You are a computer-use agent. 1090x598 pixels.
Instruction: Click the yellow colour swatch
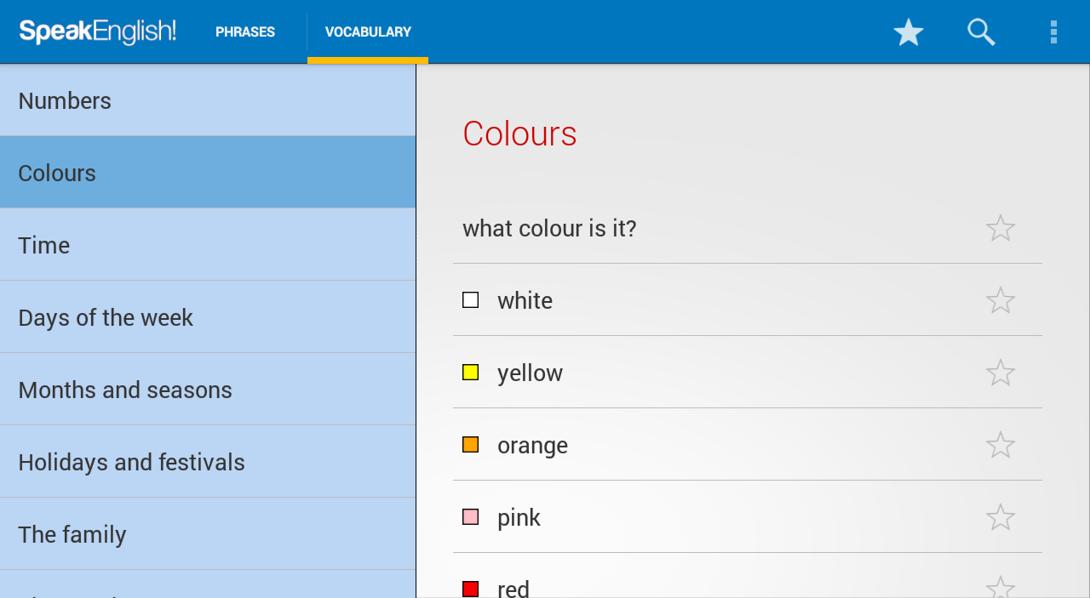(470, 373)
